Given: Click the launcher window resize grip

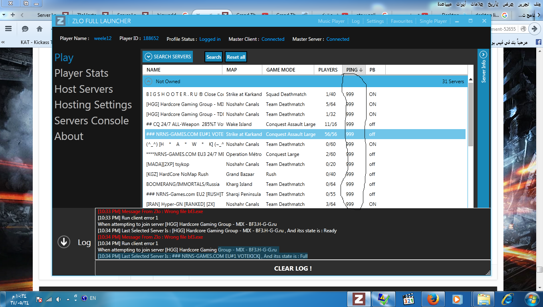Looking at the screenshot, I should pos(488,273).
